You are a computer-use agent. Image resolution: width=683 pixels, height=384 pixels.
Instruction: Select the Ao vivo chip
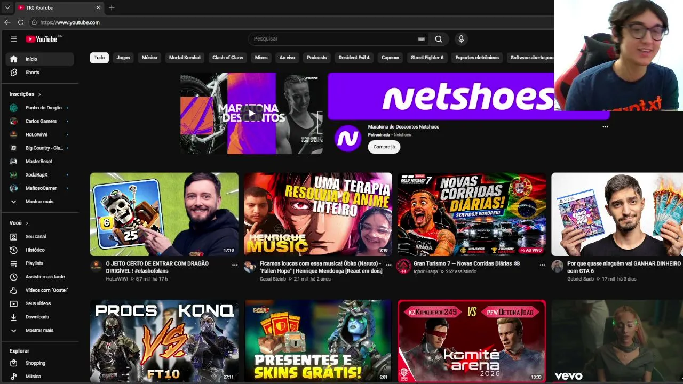click(287, 58)
